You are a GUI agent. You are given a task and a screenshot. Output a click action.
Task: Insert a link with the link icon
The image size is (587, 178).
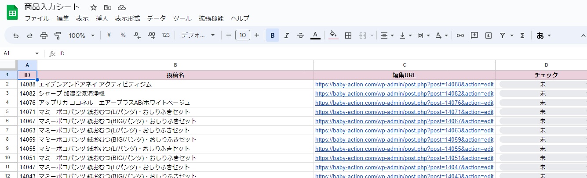pyautogui.click(x=460, y=36)
